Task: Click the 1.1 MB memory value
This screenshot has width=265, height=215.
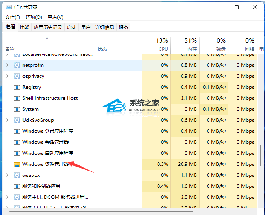Action: 189,175
